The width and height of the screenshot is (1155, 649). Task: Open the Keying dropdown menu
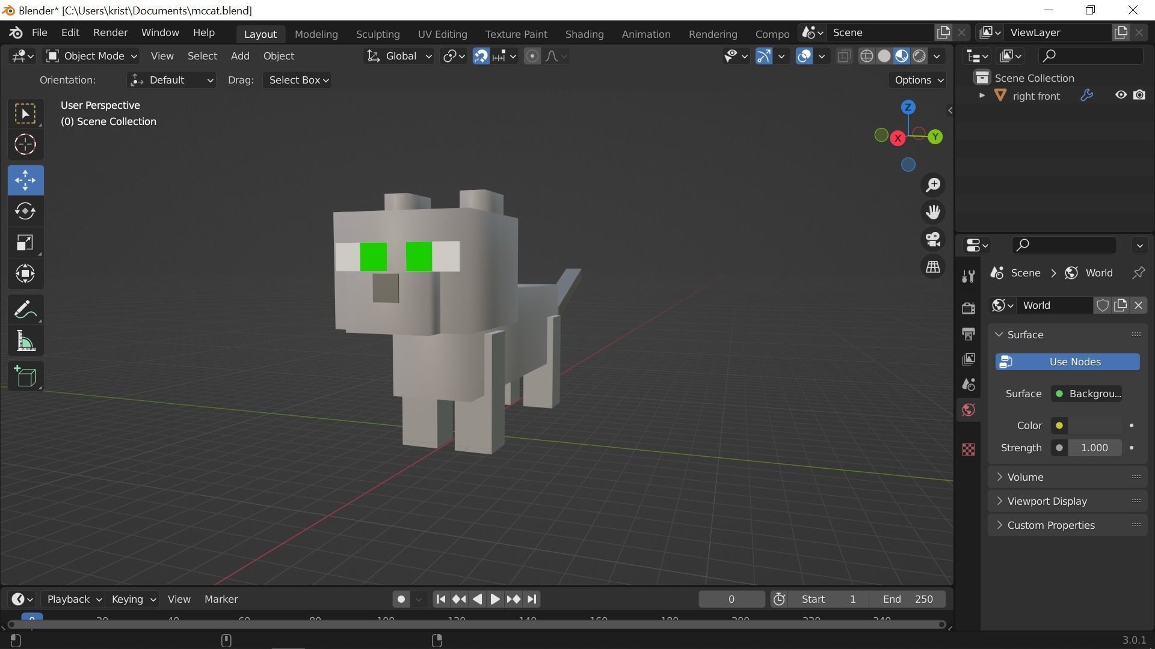click(x=133, y=599)
